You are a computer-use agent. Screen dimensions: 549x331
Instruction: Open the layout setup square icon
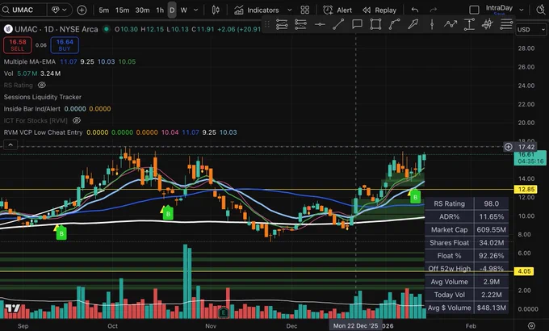click(474, 10)
